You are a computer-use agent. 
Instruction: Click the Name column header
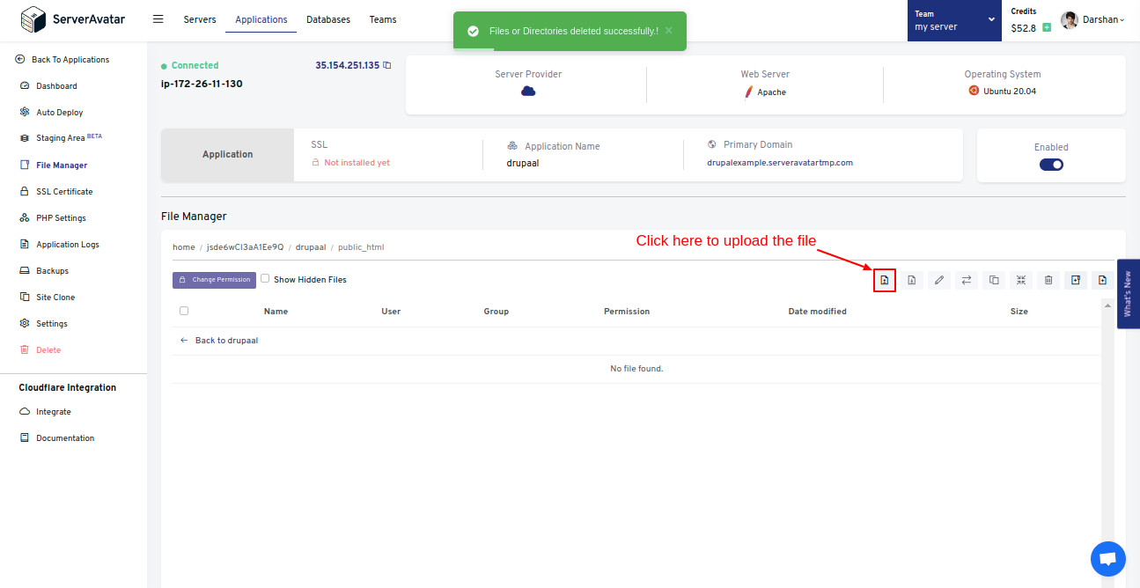pyautogui.click(x=276, y=312)
